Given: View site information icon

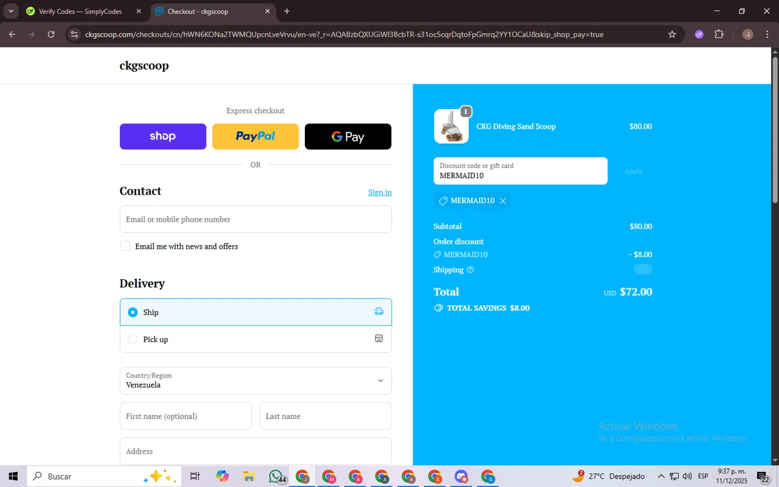Looking at the screenshot, I should (x=74, y=34).
